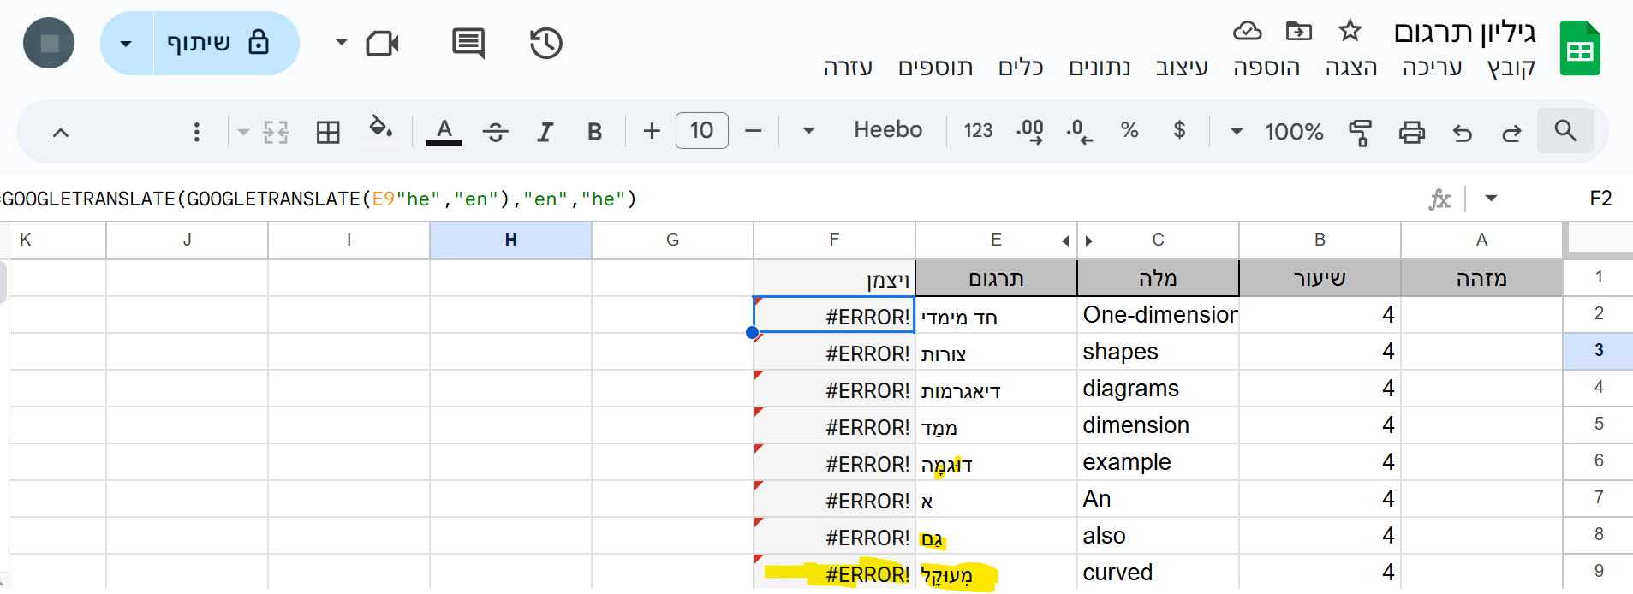1633x594 pixels.
Task: Open the text color picker
Action: pos(444,132)
